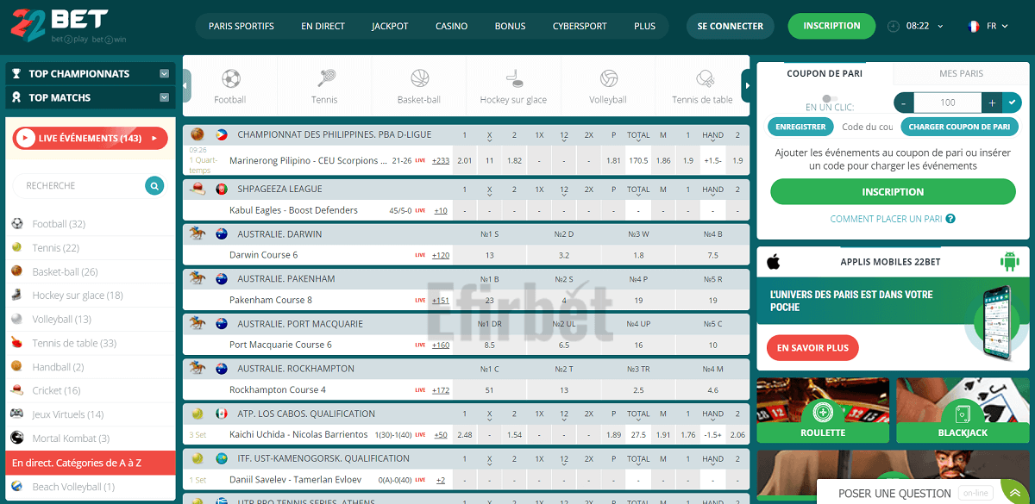The image size is (1035, 504).
Task: Increase the stake with the plus button
Action: pos(992,103)
